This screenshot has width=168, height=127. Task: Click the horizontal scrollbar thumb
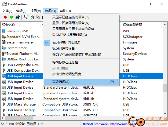(x=19, y=118)
